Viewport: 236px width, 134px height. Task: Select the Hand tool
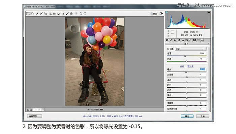[x=32, y=14]
